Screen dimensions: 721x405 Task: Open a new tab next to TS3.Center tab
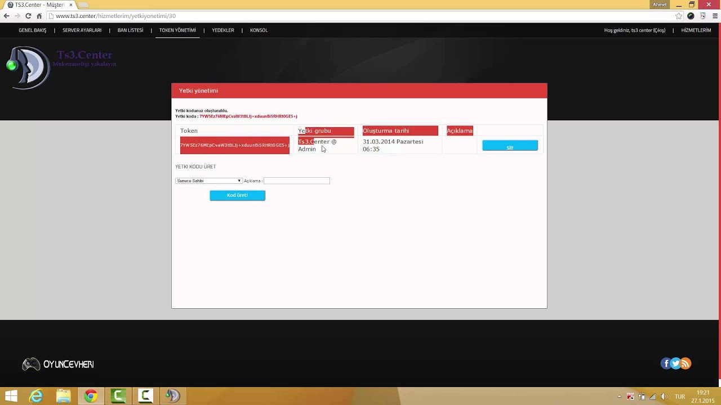(83, 5)
